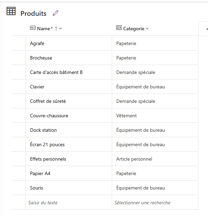
Task: Click the Abc text type icon in Name header
Action: pos(33,28)
